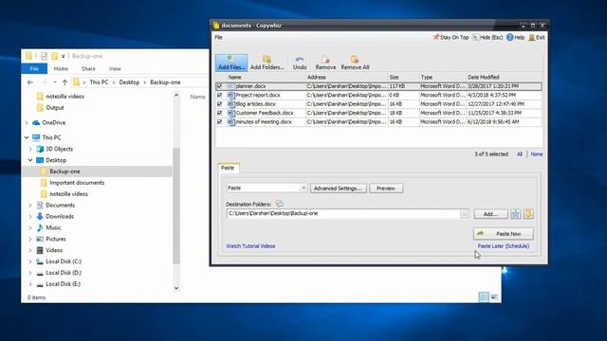
Task: Click the Downloads folder icon
Action: [x=40, y=217]
